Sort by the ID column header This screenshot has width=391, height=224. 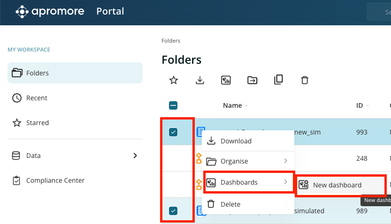(360, 105)
